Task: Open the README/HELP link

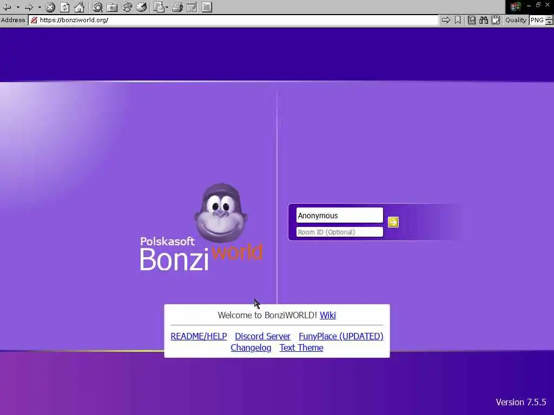Action: point(199,336)
